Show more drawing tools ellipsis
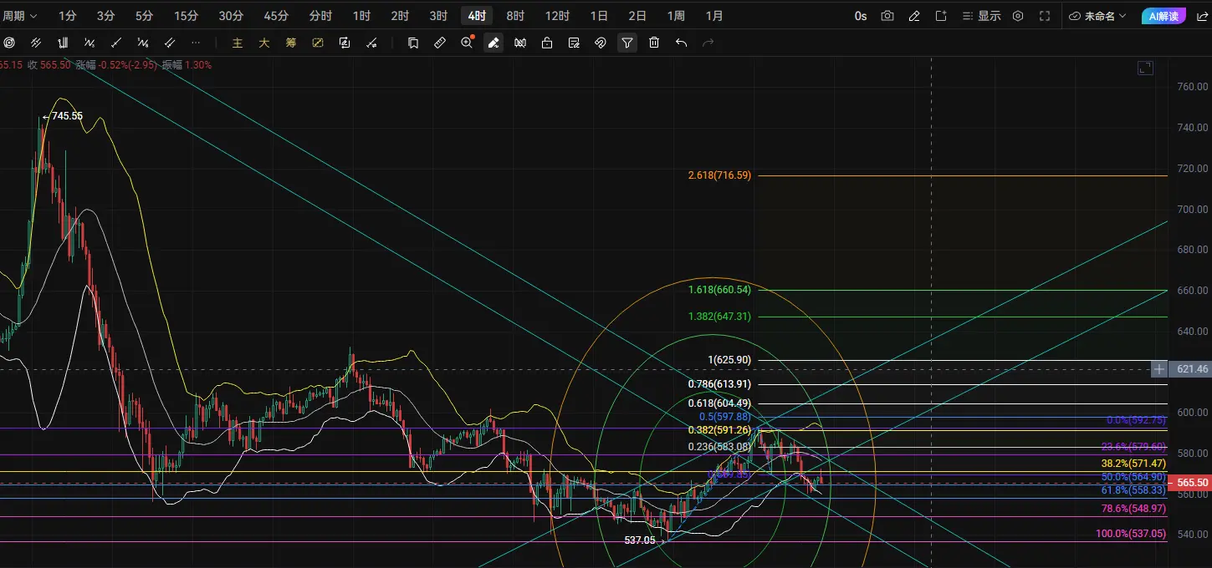The height and width of the screenshot is (568, 1212). [197, 43]
